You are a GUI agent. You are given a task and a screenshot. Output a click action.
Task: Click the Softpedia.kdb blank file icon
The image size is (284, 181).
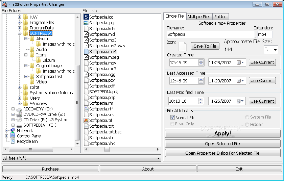[86, 28]
